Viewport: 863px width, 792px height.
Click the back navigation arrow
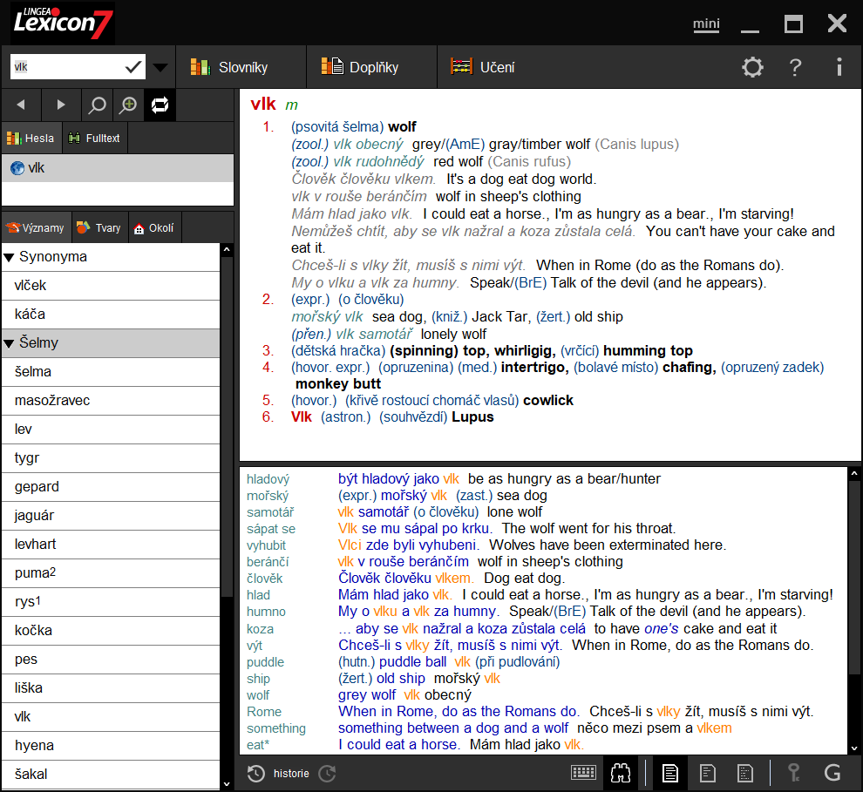21,105
